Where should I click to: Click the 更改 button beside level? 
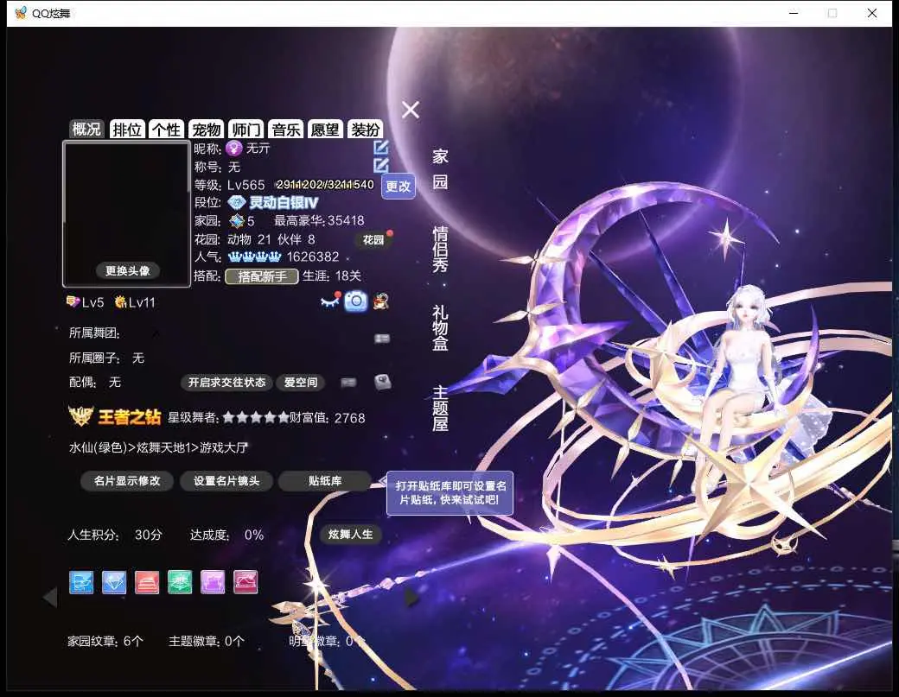click(398, 187)
